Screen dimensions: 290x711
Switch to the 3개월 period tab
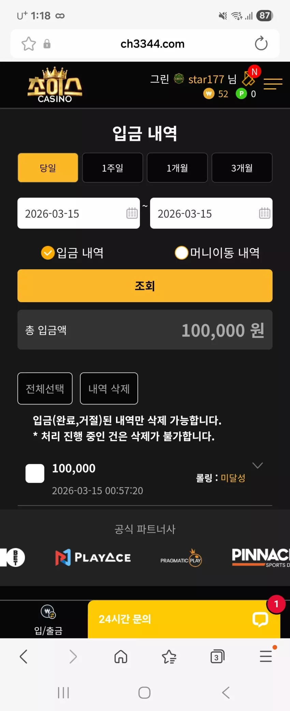242,168
